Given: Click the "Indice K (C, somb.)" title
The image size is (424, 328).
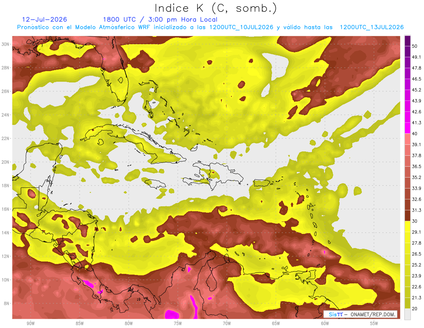Looking at the screenshot, I should tap(216, 8).
